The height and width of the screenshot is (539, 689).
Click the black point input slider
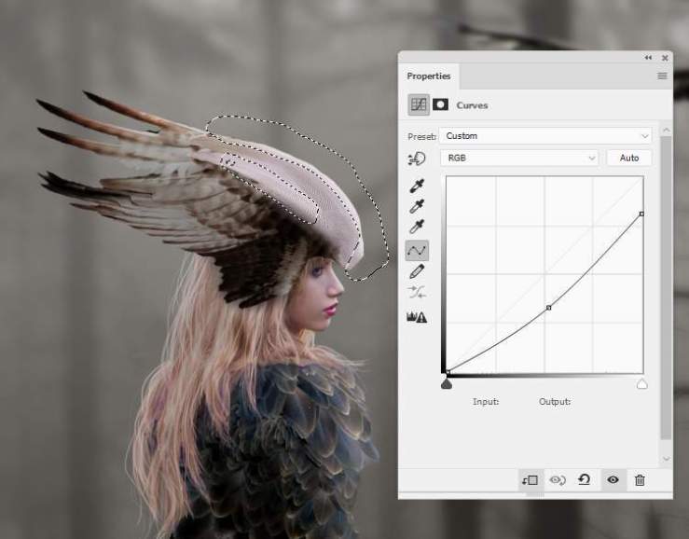coord(447,385)
